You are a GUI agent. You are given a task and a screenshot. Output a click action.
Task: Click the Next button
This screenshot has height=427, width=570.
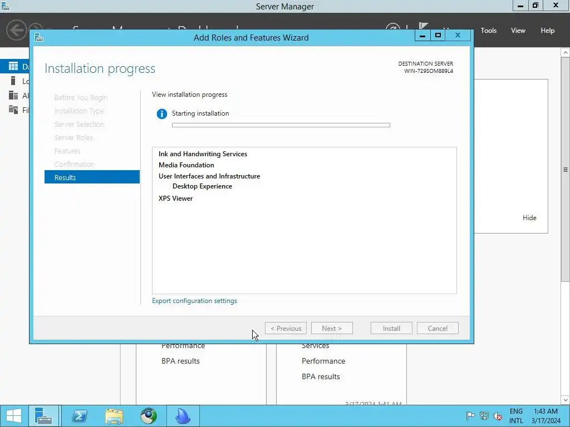[332, 328]
